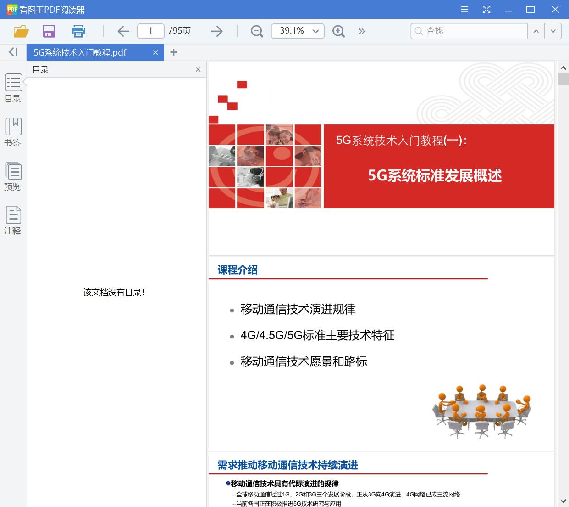Click the save file icon
The width and height of the screenshot is (569, 507).
coord(49,31)
